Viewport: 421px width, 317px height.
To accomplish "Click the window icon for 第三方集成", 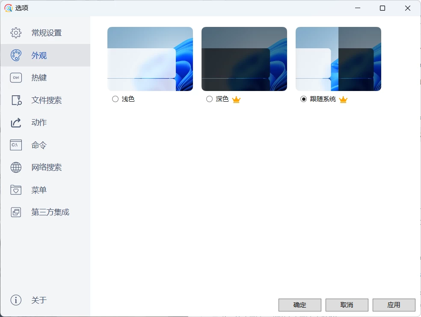I will click(16, 212).
